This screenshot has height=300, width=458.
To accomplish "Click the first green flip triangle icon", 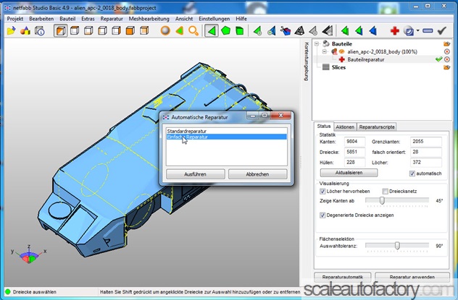I will click(345, 30).
